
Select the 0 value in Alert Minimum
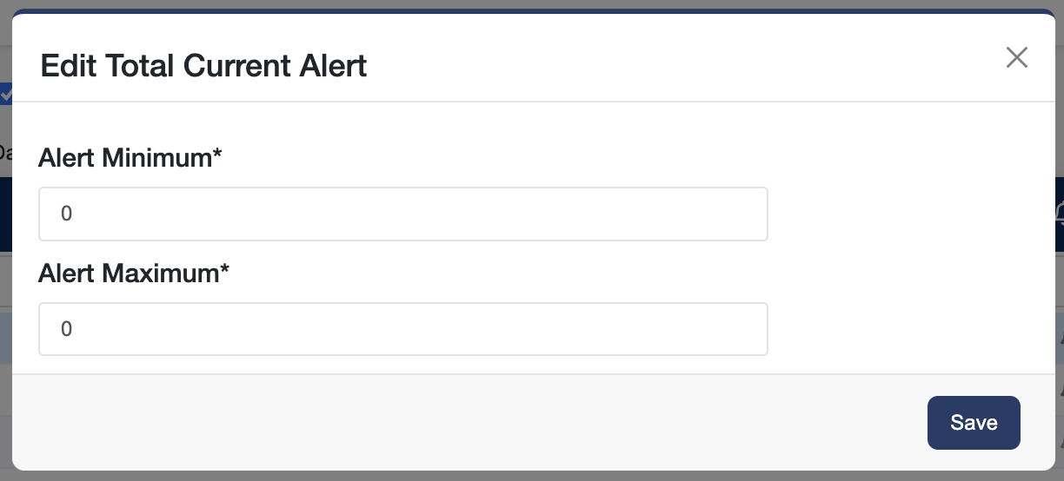point(66,214)
